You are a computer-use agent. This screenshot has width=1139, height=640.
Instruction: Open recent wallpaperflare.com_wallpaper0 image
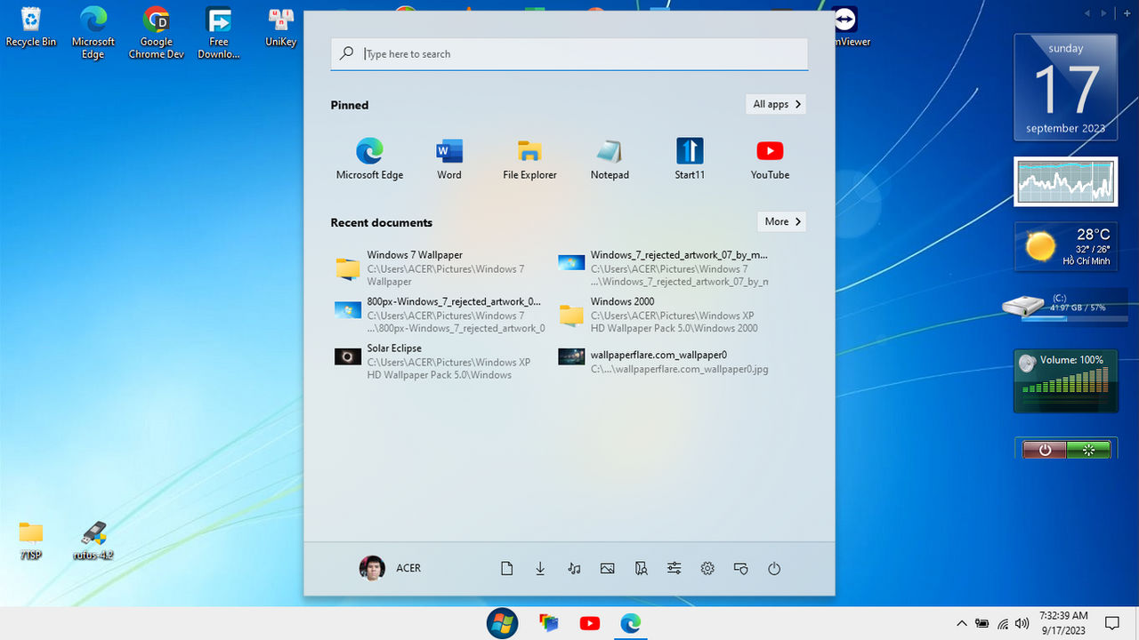664,362
